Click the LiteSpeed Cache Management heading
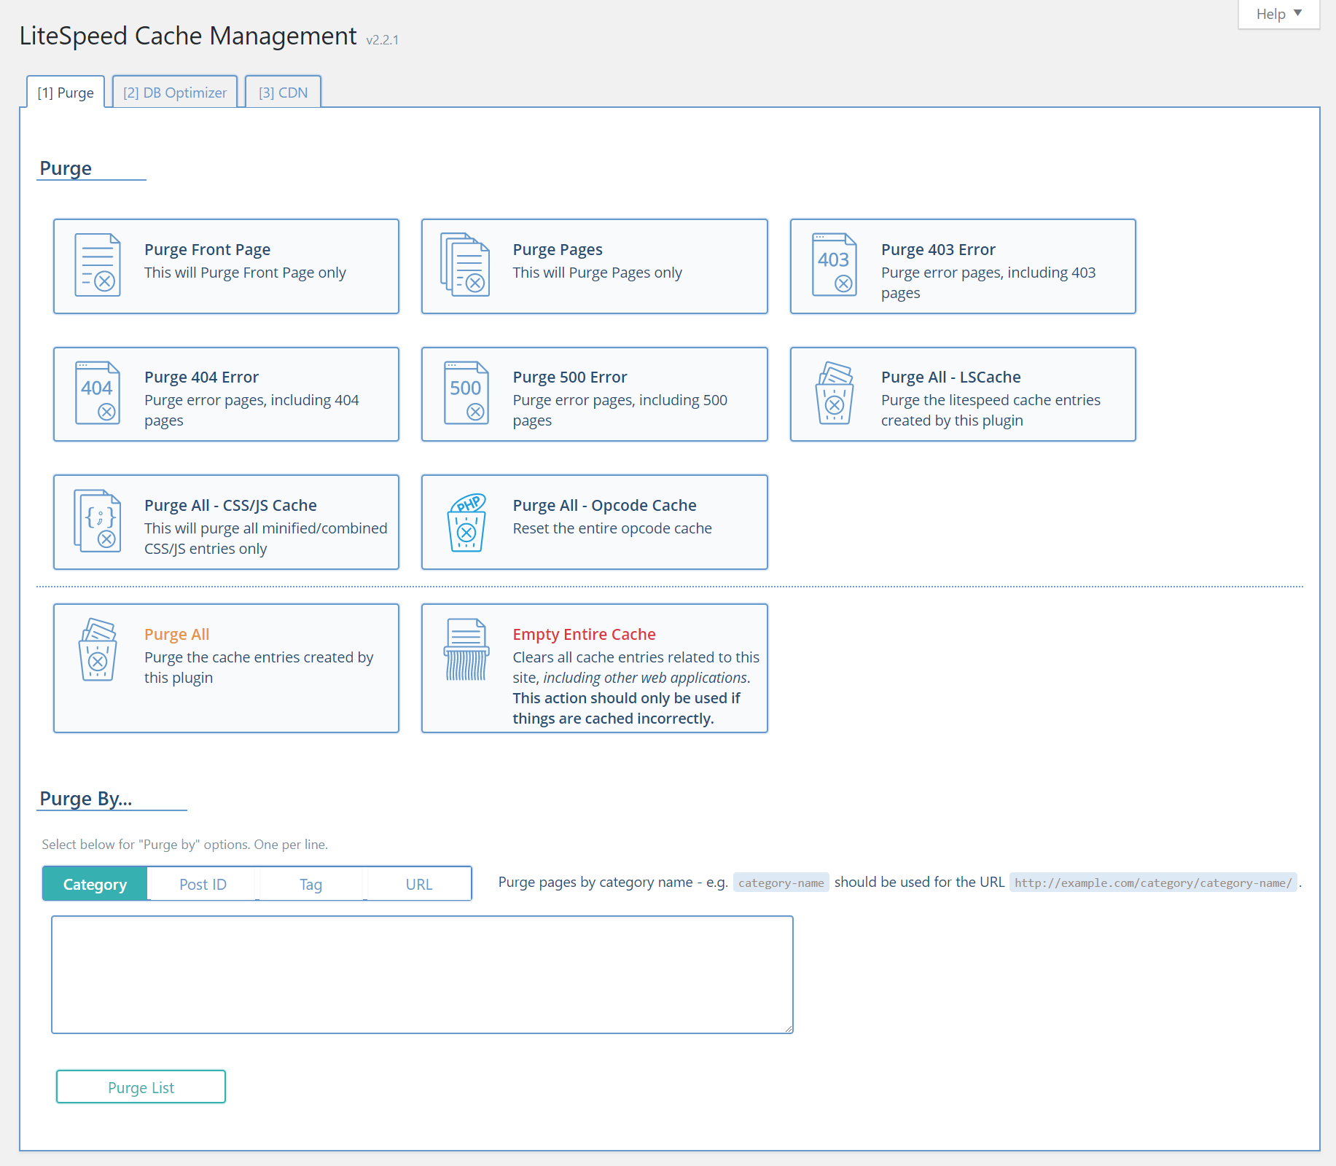Viewport: 1336px width, 1166px height. coord(188,36)
